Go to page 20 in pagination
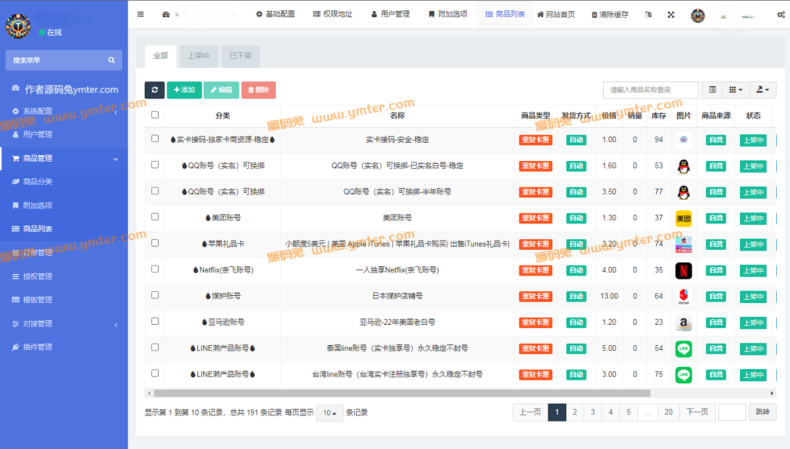Viewport: 790px width, 449px height. click(x=668, y=412)
